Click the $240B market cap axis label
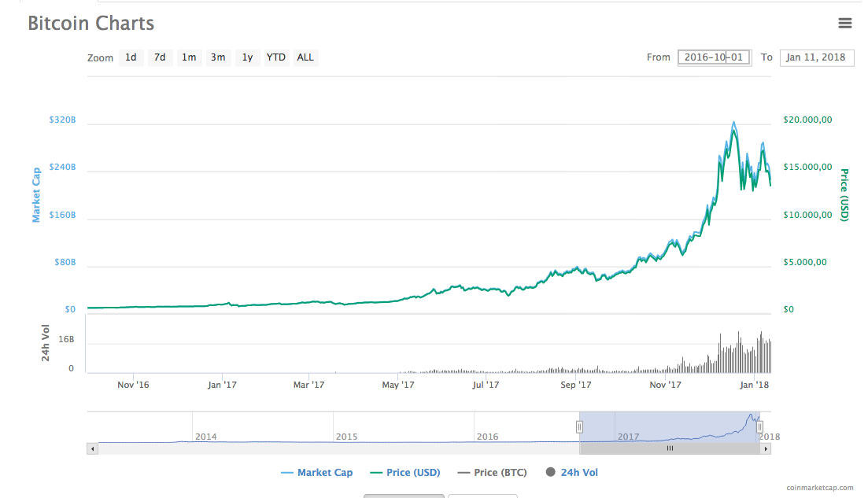 (62, 167)
